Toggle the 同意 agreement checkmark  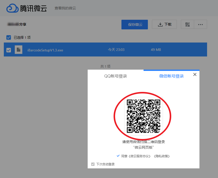118,156
